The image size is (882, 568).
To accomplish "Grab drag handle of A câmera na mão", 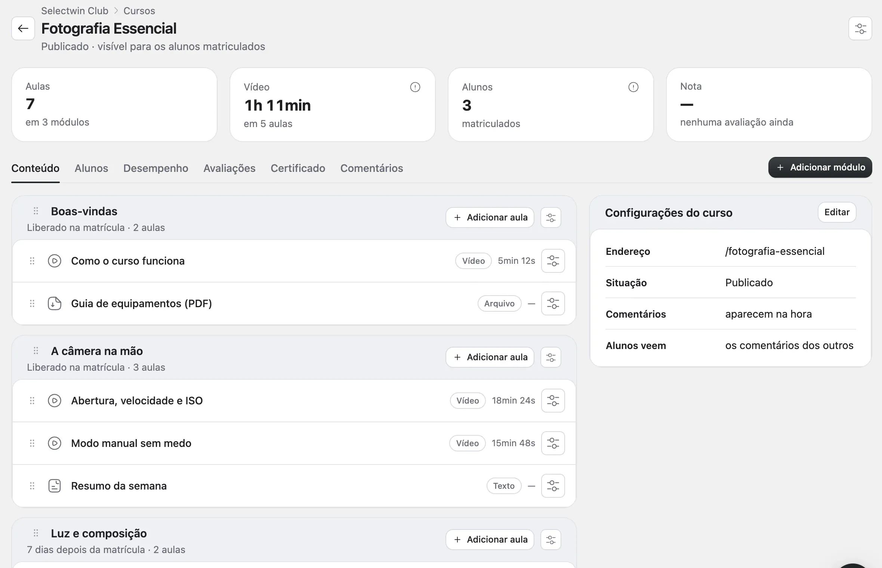I will pyautogui.click(x=36, y=351).
